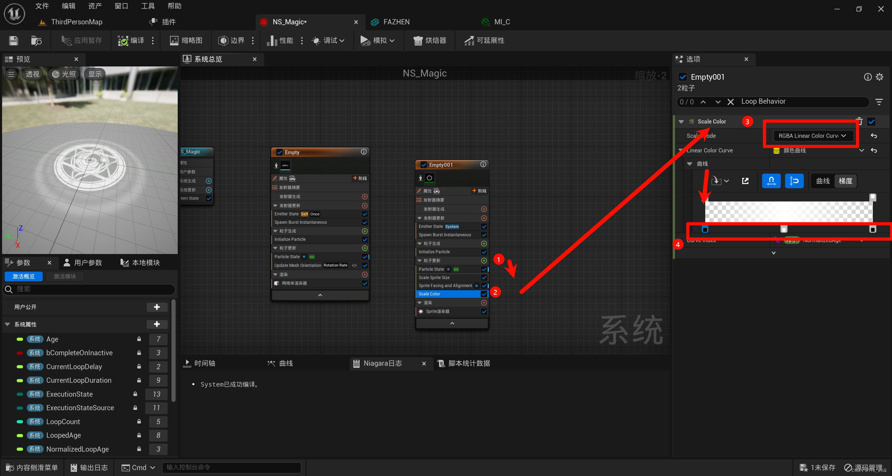
Task: Open the 烘焙器 baker tool
Action: 430,41
